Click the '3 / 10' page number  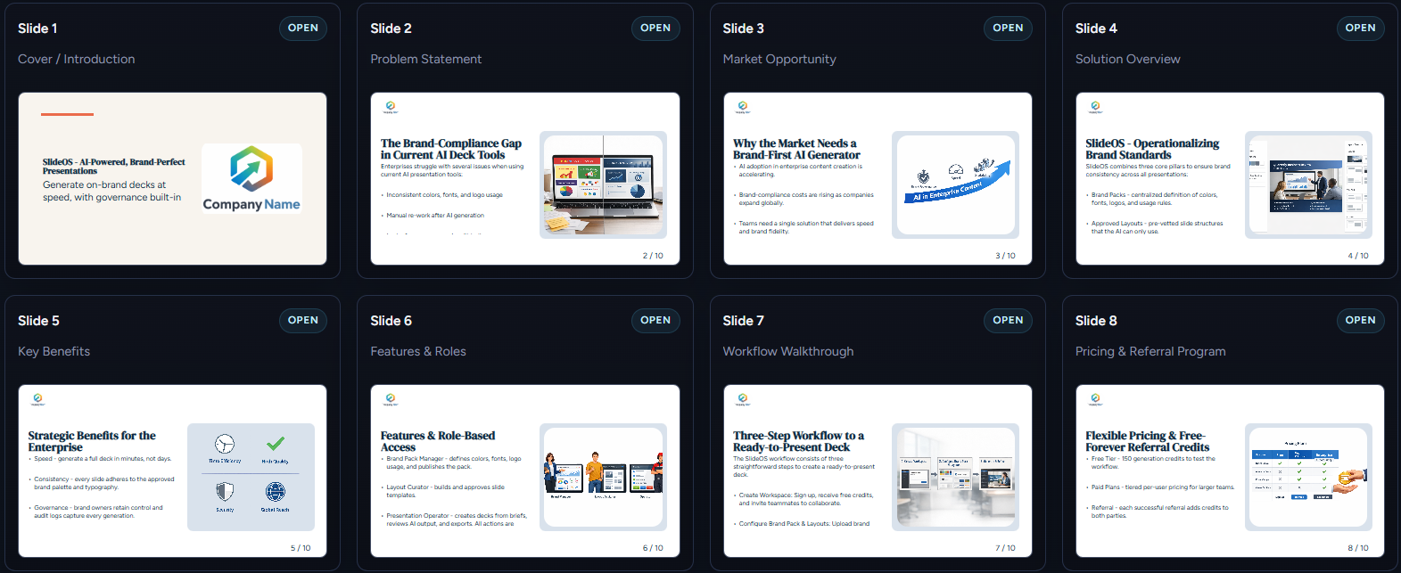[x=1005, y=256]
